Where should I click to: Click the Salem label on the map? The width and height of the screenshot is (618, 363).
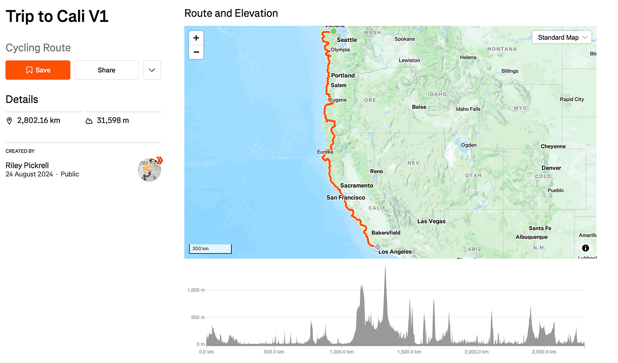tap(339, 85)
